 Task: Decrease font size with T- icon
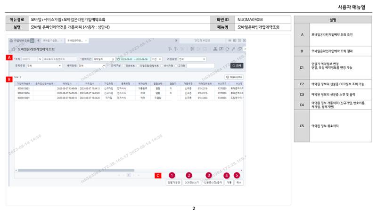tap(176, 49)
